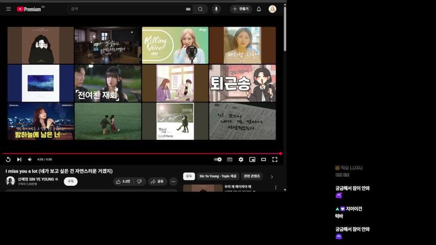This screenshot has width=436, height=245.
Task: Open notifications bell
Action: (259, 9)
